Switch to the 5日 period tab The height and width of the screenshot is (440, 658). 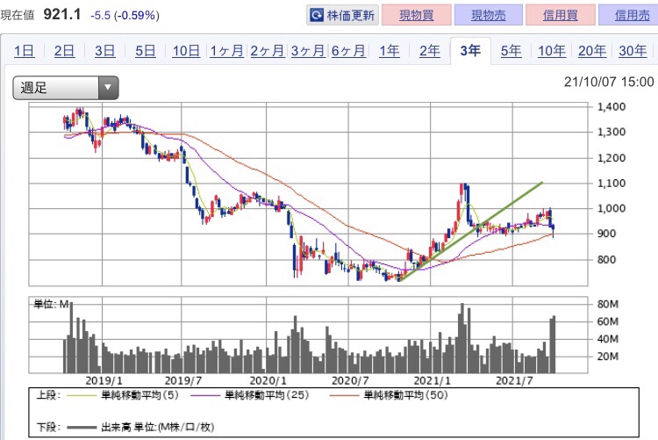pos(145,51)
